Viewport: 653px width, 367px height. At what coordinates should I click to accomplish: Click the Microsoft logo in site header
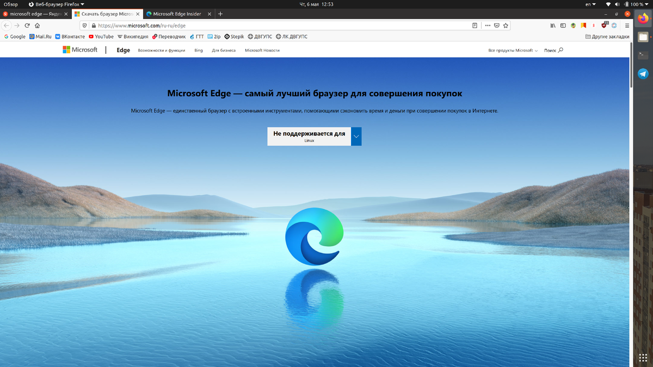point(80,49)
